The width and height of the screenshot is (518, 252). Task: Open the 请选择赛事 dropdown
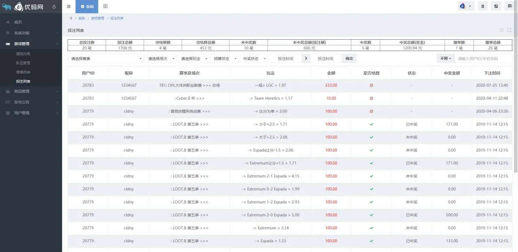(105, 58)
